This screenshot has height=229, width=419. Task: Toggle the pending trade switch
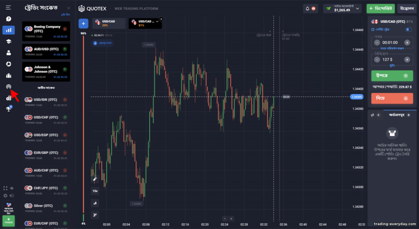pyautogui.click(x=409, y=29)
